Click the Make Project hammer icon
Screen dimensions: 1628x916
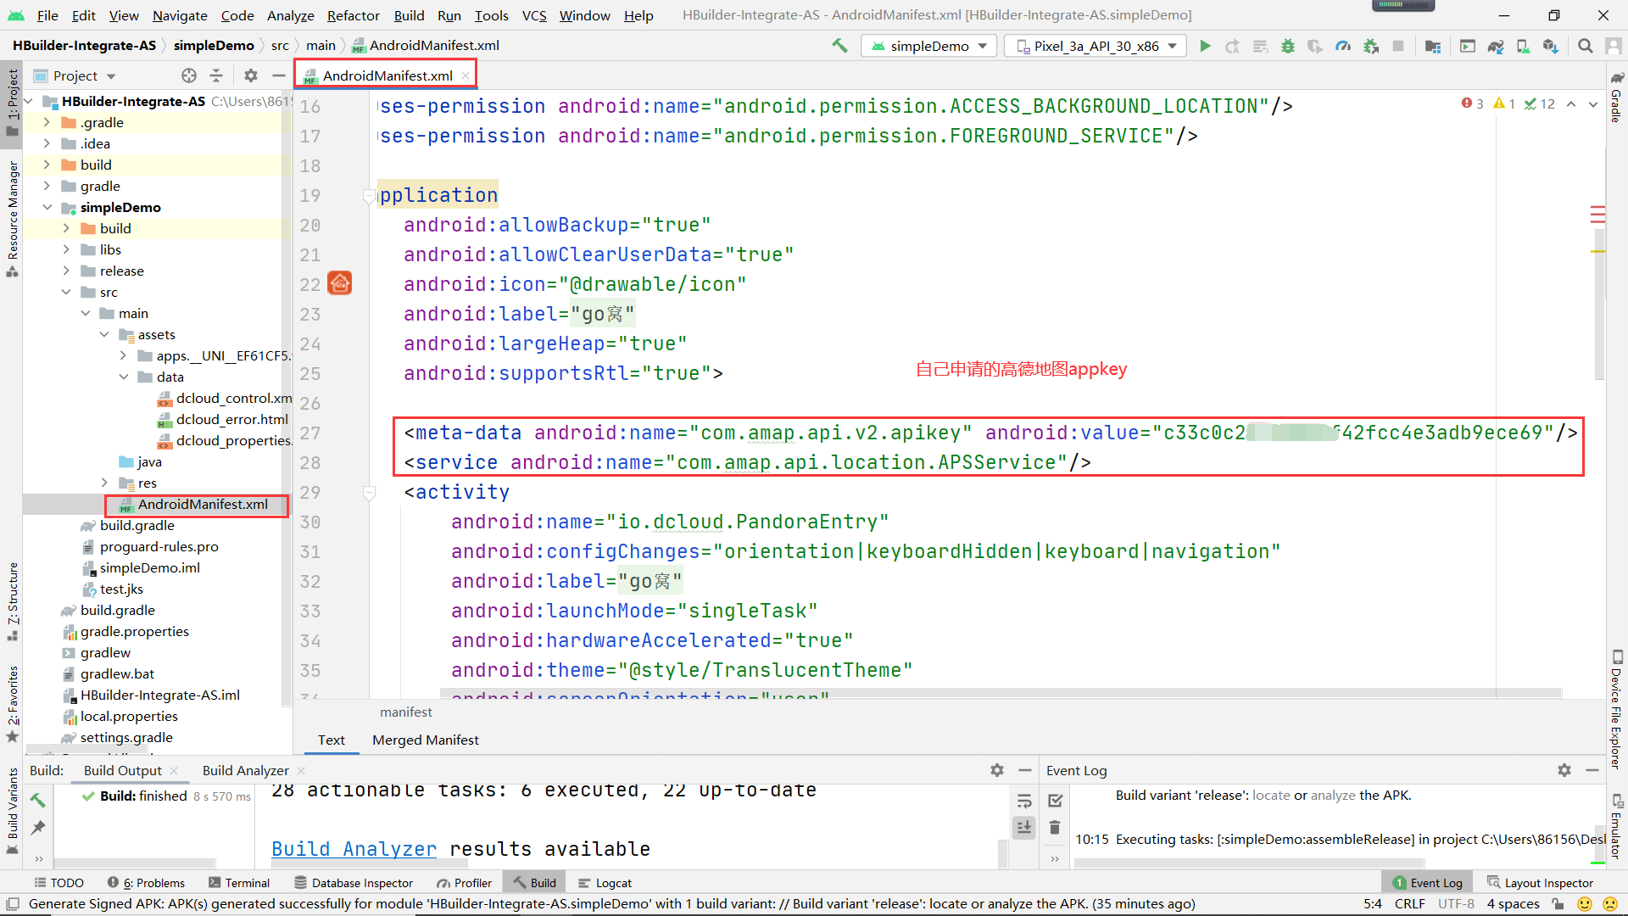pyautogui.click(x=839, y=46)
